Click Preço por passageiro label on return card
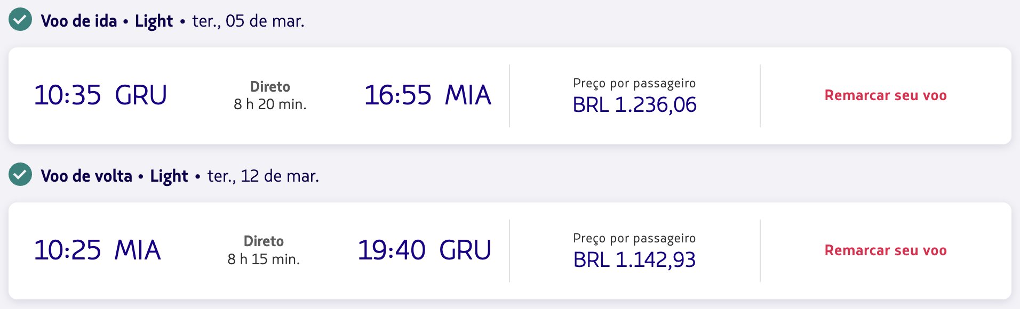 pos(634,238)
